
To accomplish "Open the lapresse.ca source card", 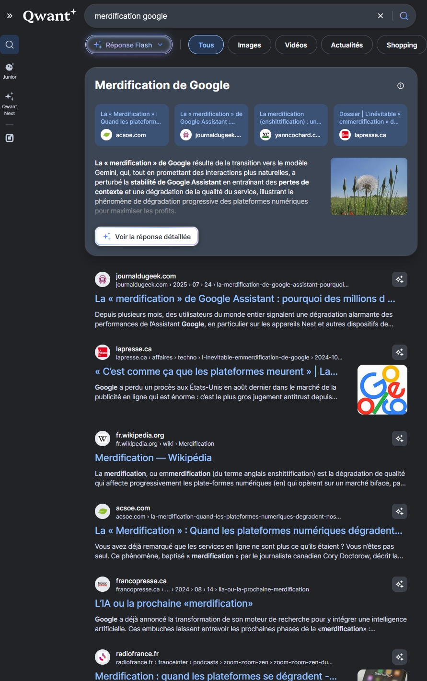I will [370, 125].
